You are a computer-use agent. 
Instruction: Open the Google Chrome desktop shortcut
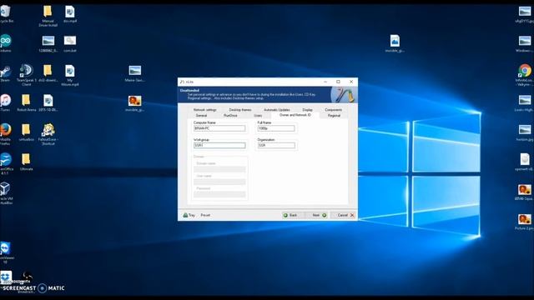click(x=525, y=75)
